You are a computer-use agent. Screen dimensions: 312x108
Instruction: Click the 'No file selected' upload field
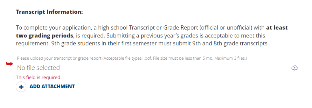(x=157, y=68)
